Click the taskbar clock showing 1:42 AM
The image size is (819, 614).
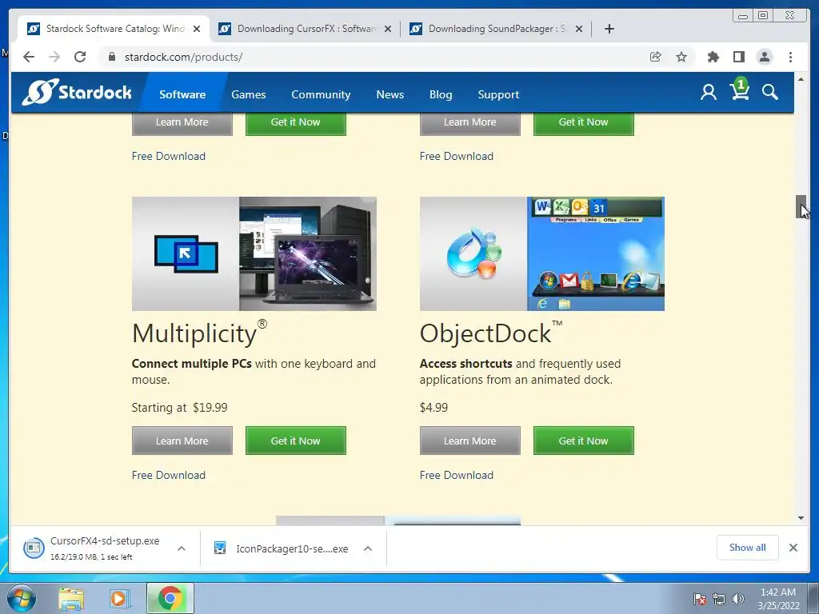[778, 599]
